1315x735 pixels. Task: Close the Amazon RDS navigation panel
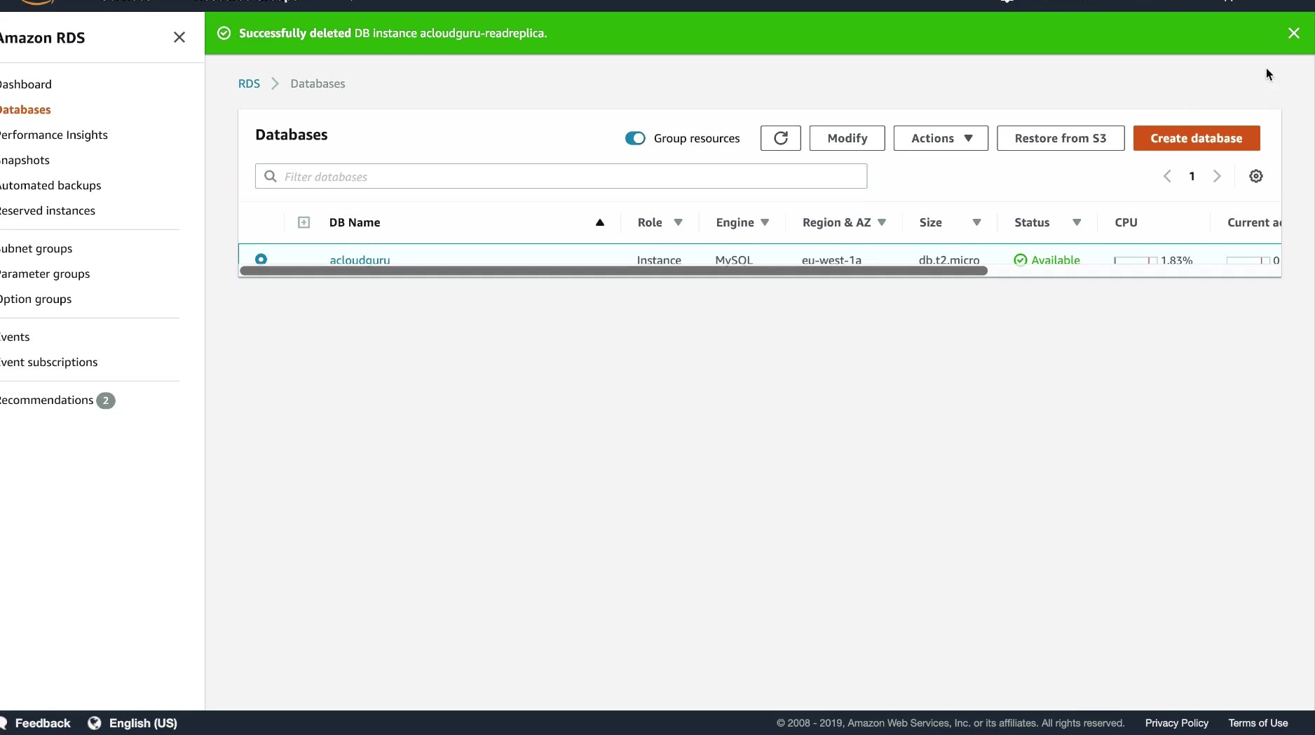tap(179, 37)
